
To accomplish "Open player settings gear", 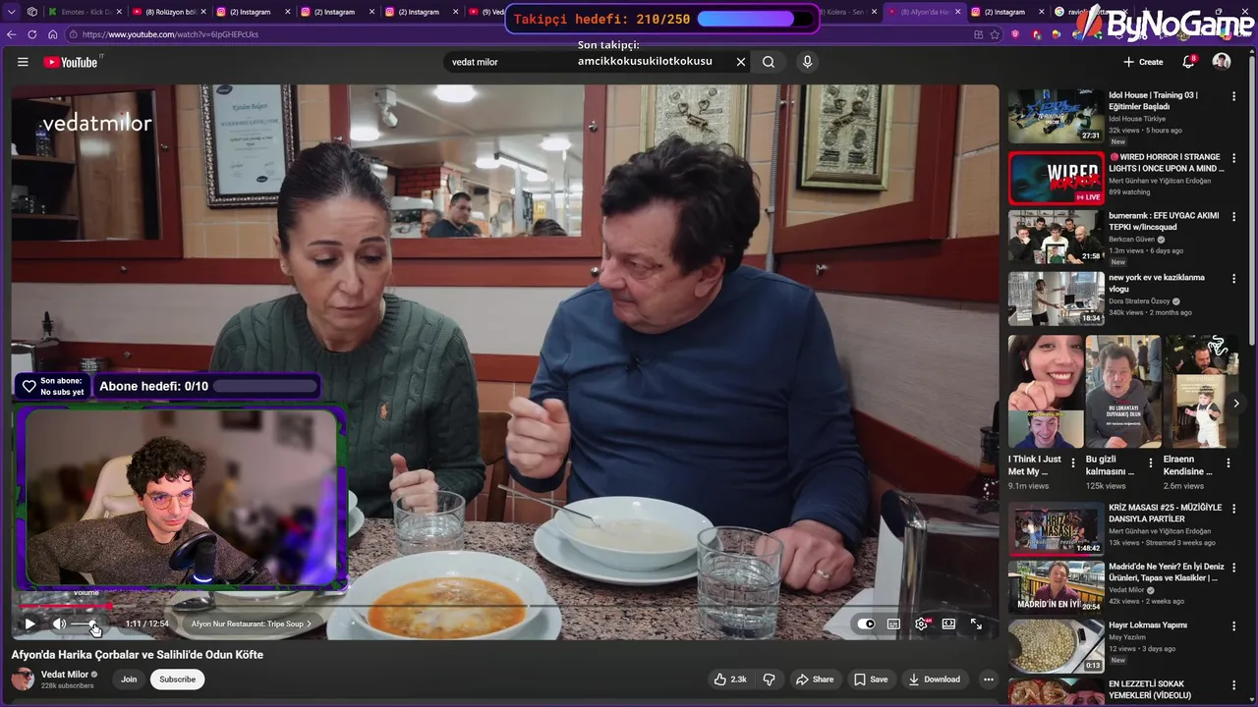I will (921, 624).
